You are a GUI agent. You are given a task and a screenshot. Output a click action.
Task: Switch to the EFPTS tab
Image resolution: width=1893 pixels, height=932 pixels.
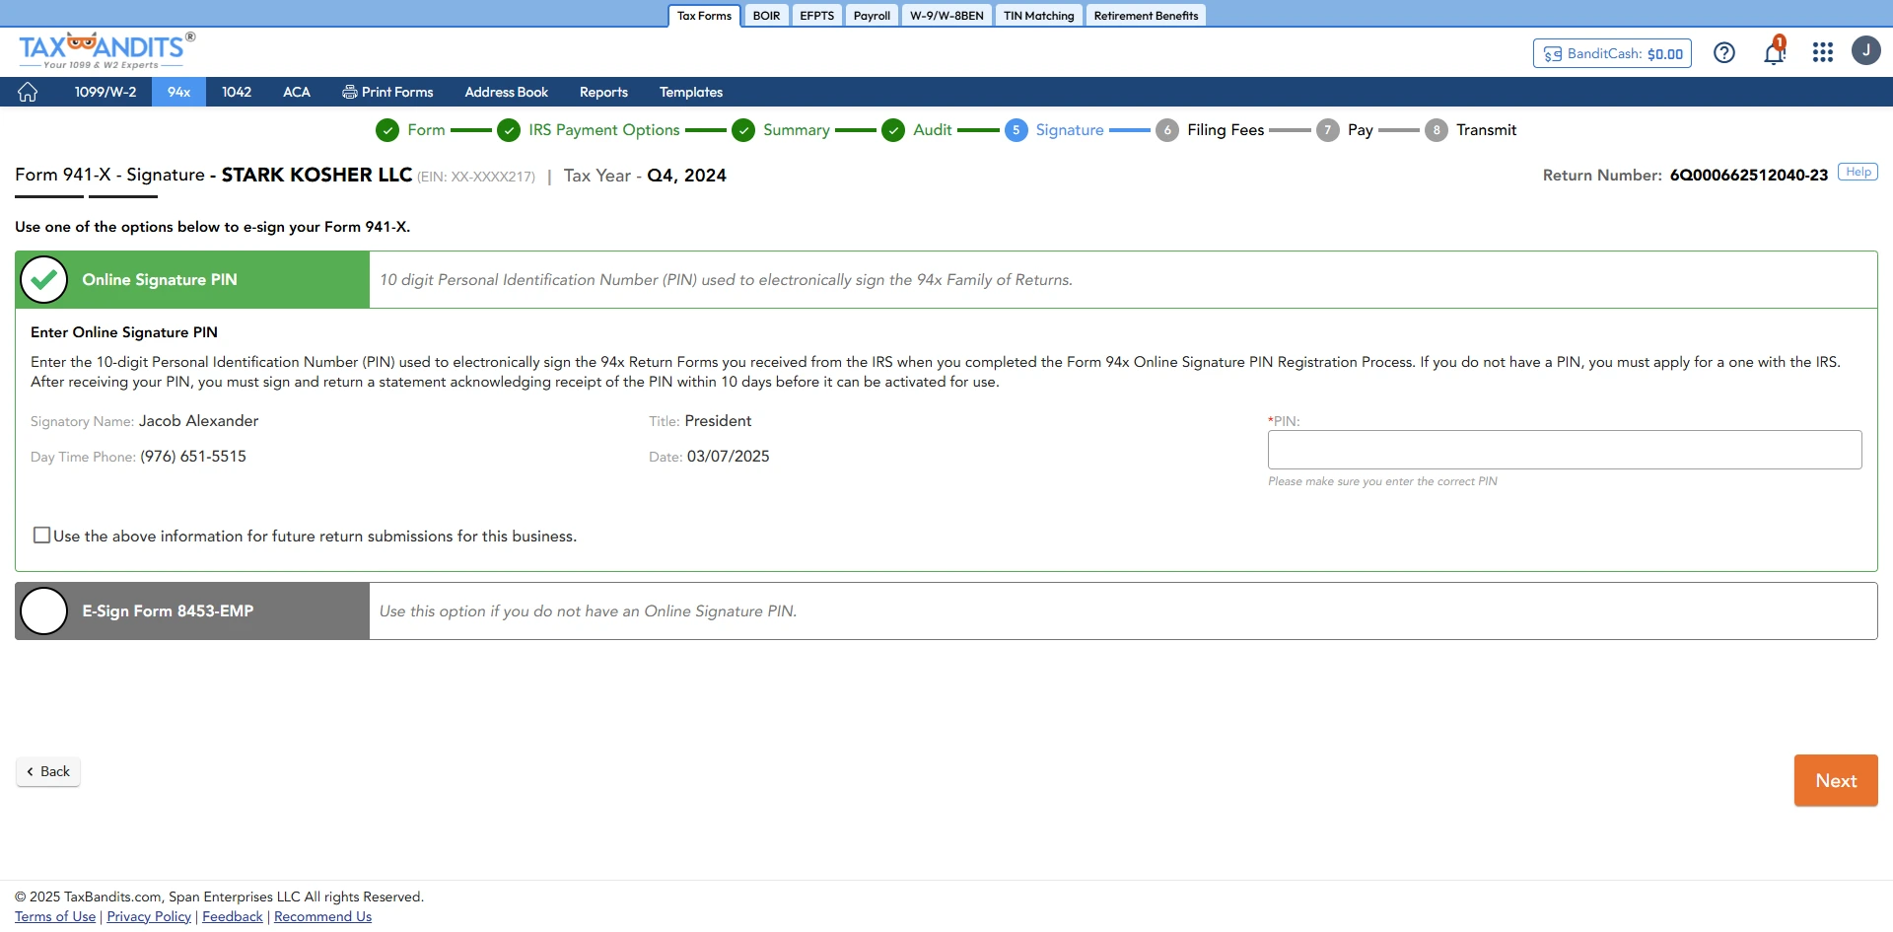(816, 16)
